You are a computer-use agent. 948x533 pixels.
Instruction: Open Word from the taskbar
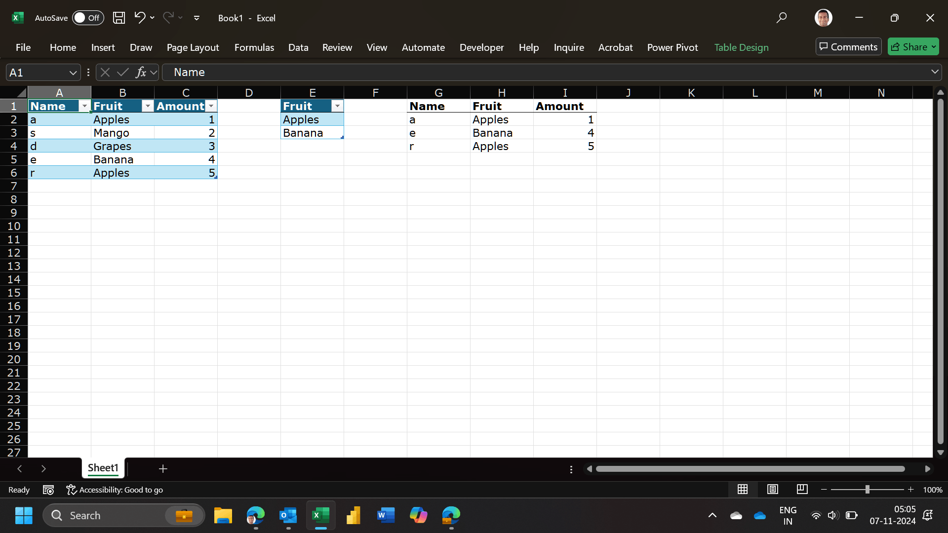coord(386,516)
